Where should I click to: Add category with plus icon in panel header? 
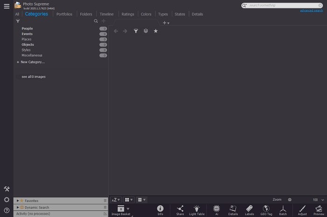pyautogui.click(x=103, y=21)
